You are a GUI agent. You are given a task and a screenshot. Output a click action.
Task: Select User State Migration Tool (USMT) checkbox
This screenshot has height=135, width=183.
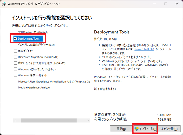pos(15,57)
